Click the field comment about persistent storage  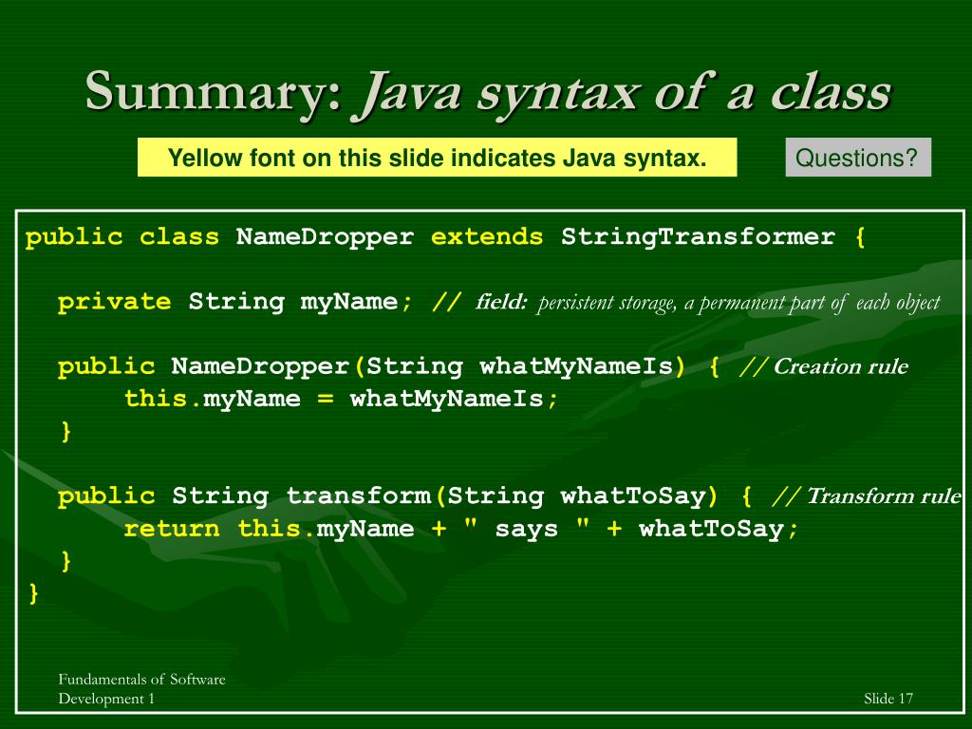pyautogui.click(x=708, y=303)
